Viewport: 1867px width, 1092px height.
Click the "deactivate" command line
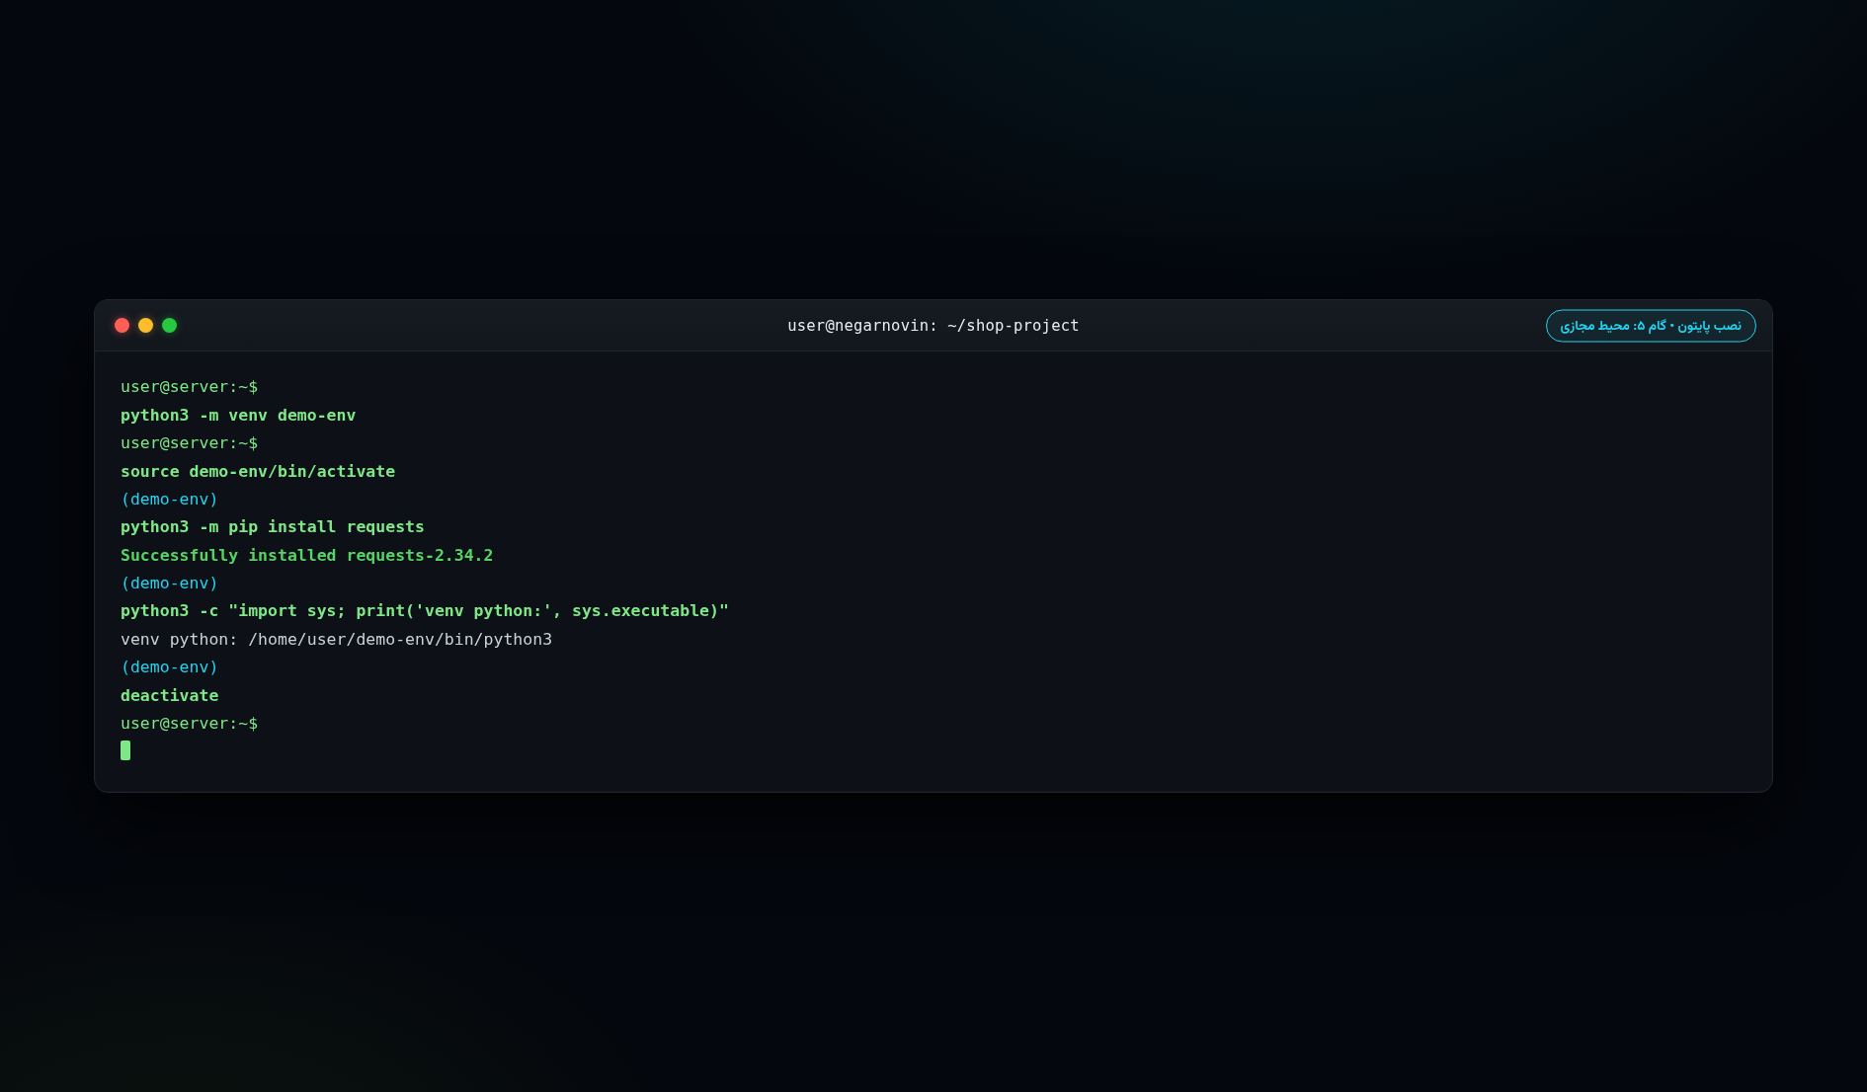tap(170, 696)
